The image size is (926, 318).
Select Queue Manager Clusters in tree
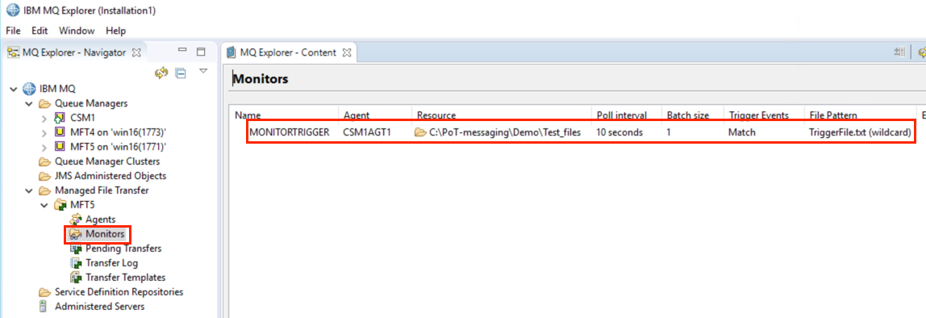(x=107, y=161)
